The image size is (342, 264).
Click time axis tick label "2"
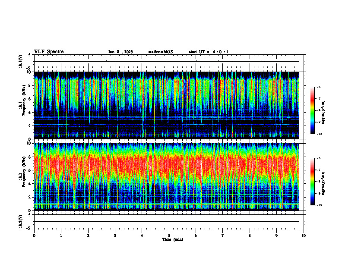(88, 236)
